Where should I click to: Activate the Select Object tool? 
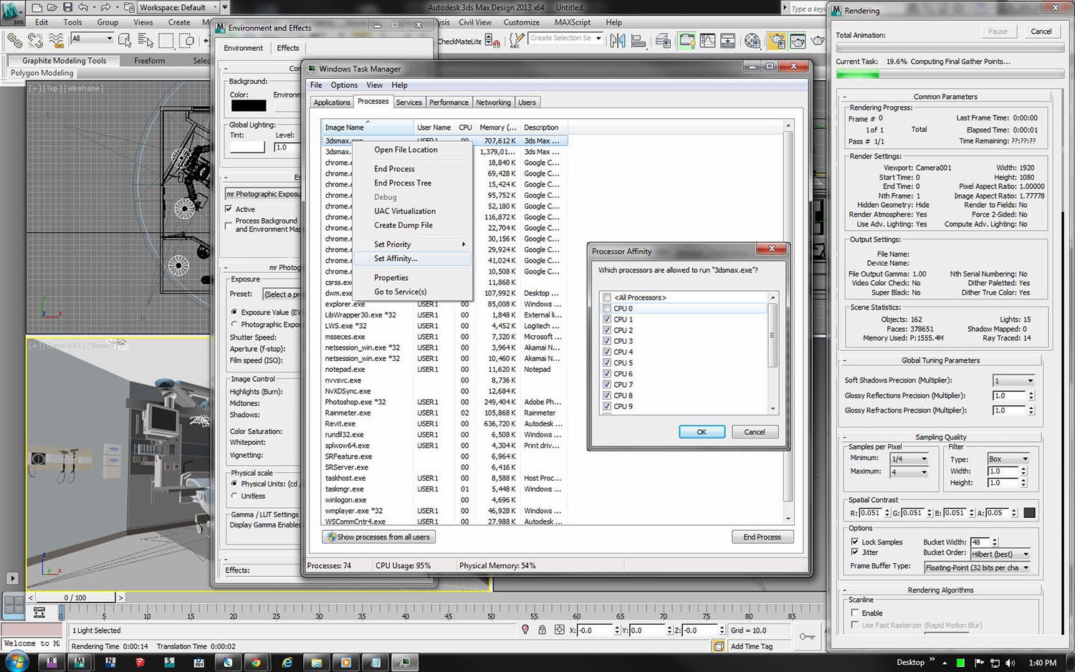[125, 40]
